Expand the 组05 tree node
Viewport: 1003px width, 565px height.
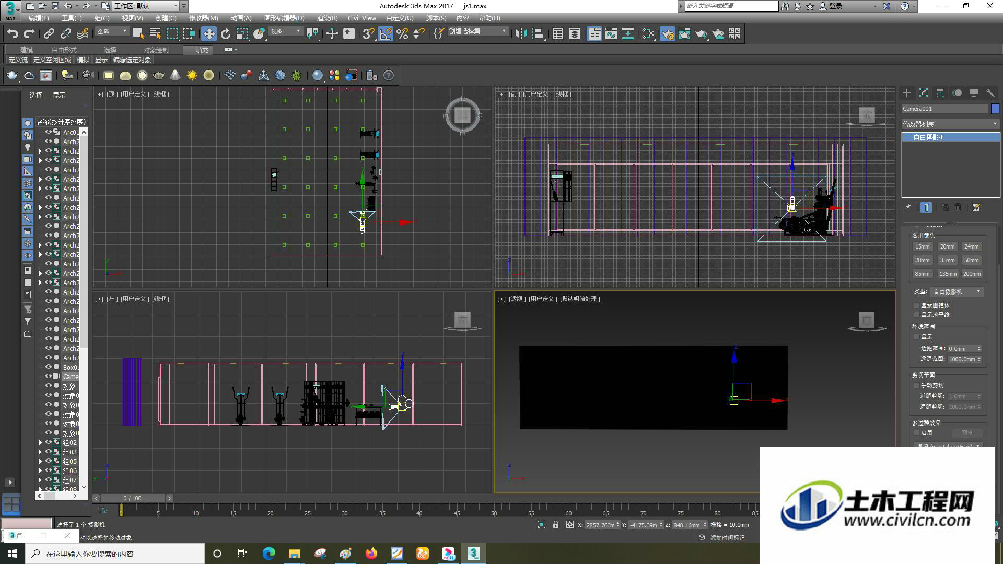click(40, 462)
